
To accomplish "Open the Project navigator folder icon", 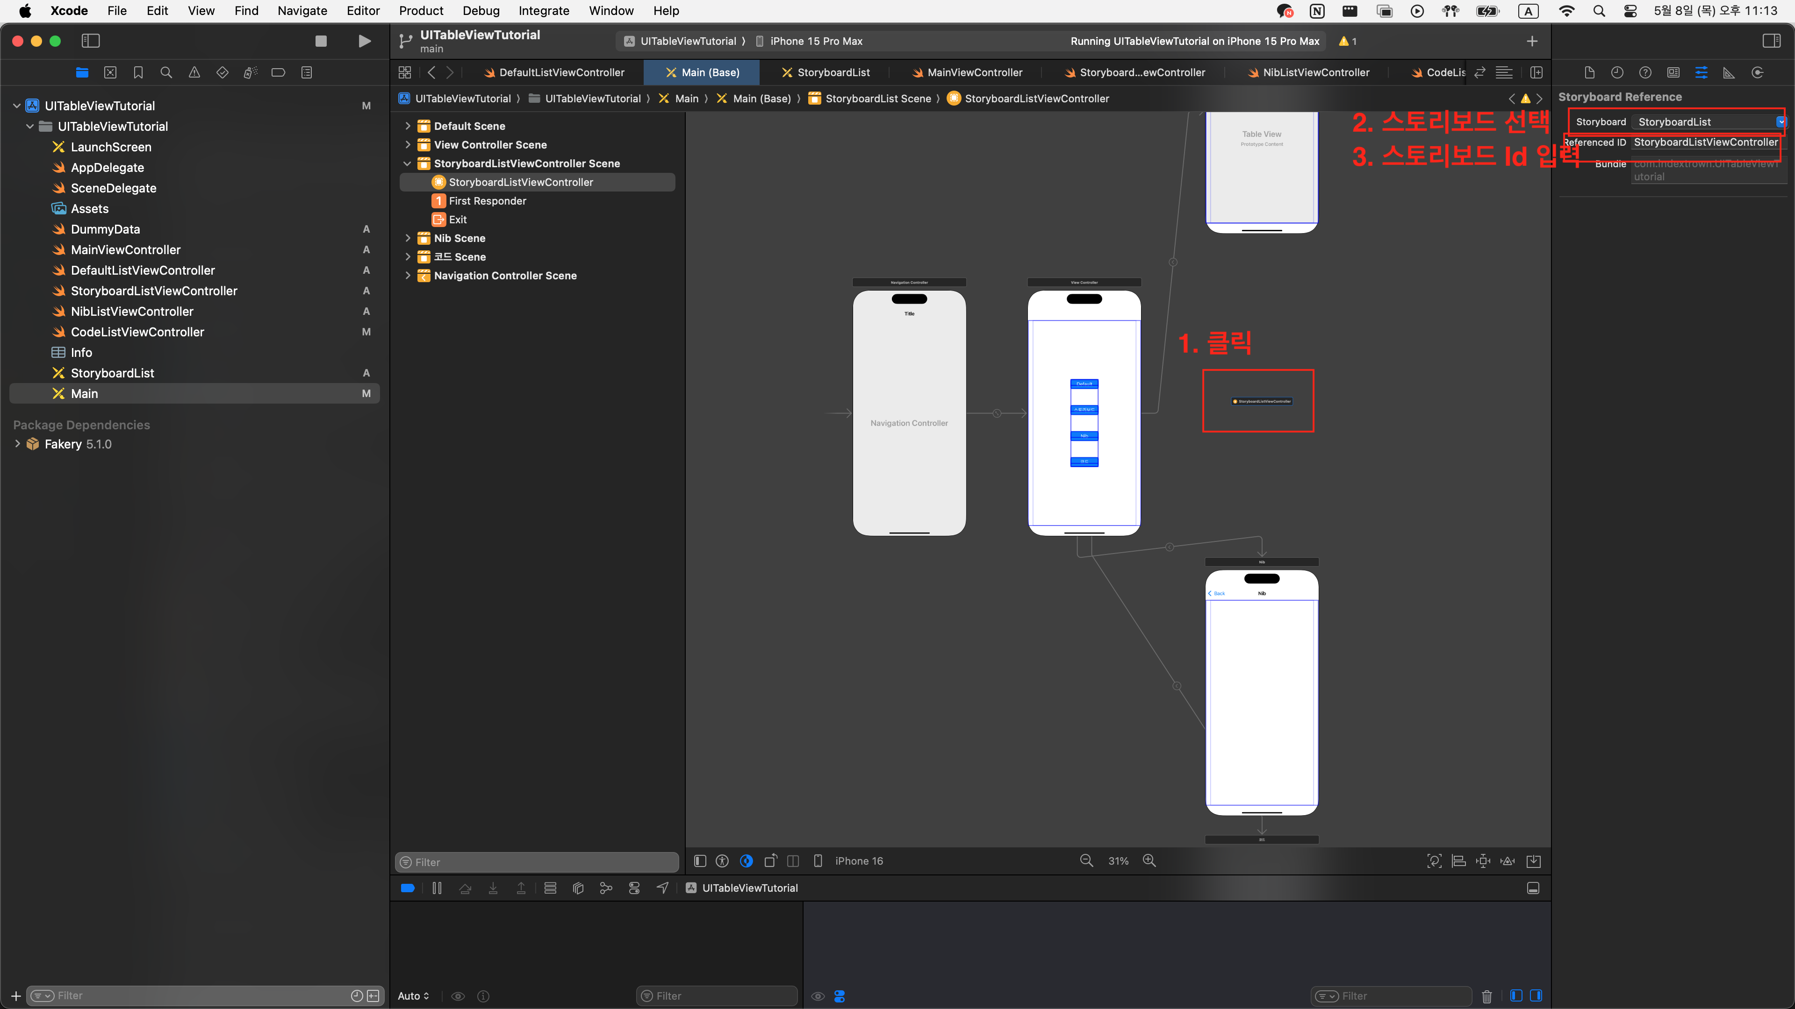I will click(82, 72).
